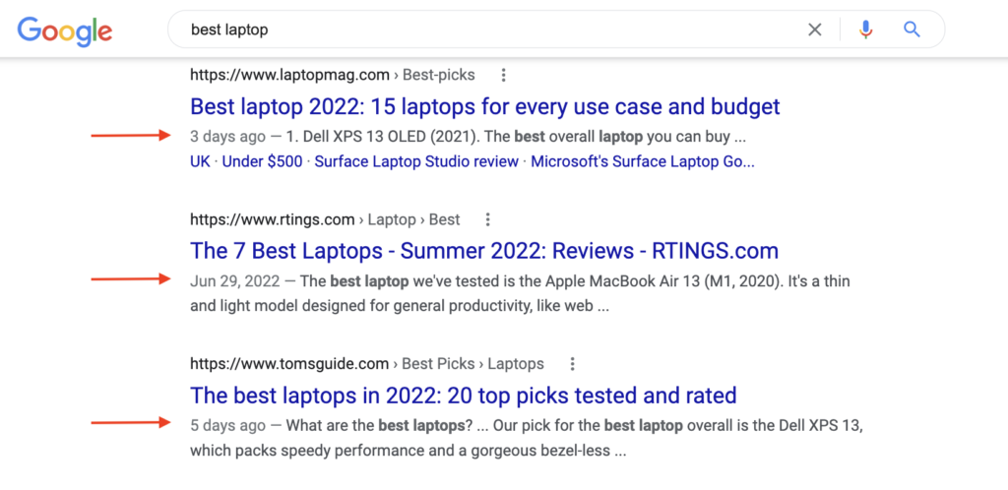Viewport: 1008px width, 490px height.
Task: Click the RTINGS snippet about MacBook Air 13
Action: tap(520, 294)
